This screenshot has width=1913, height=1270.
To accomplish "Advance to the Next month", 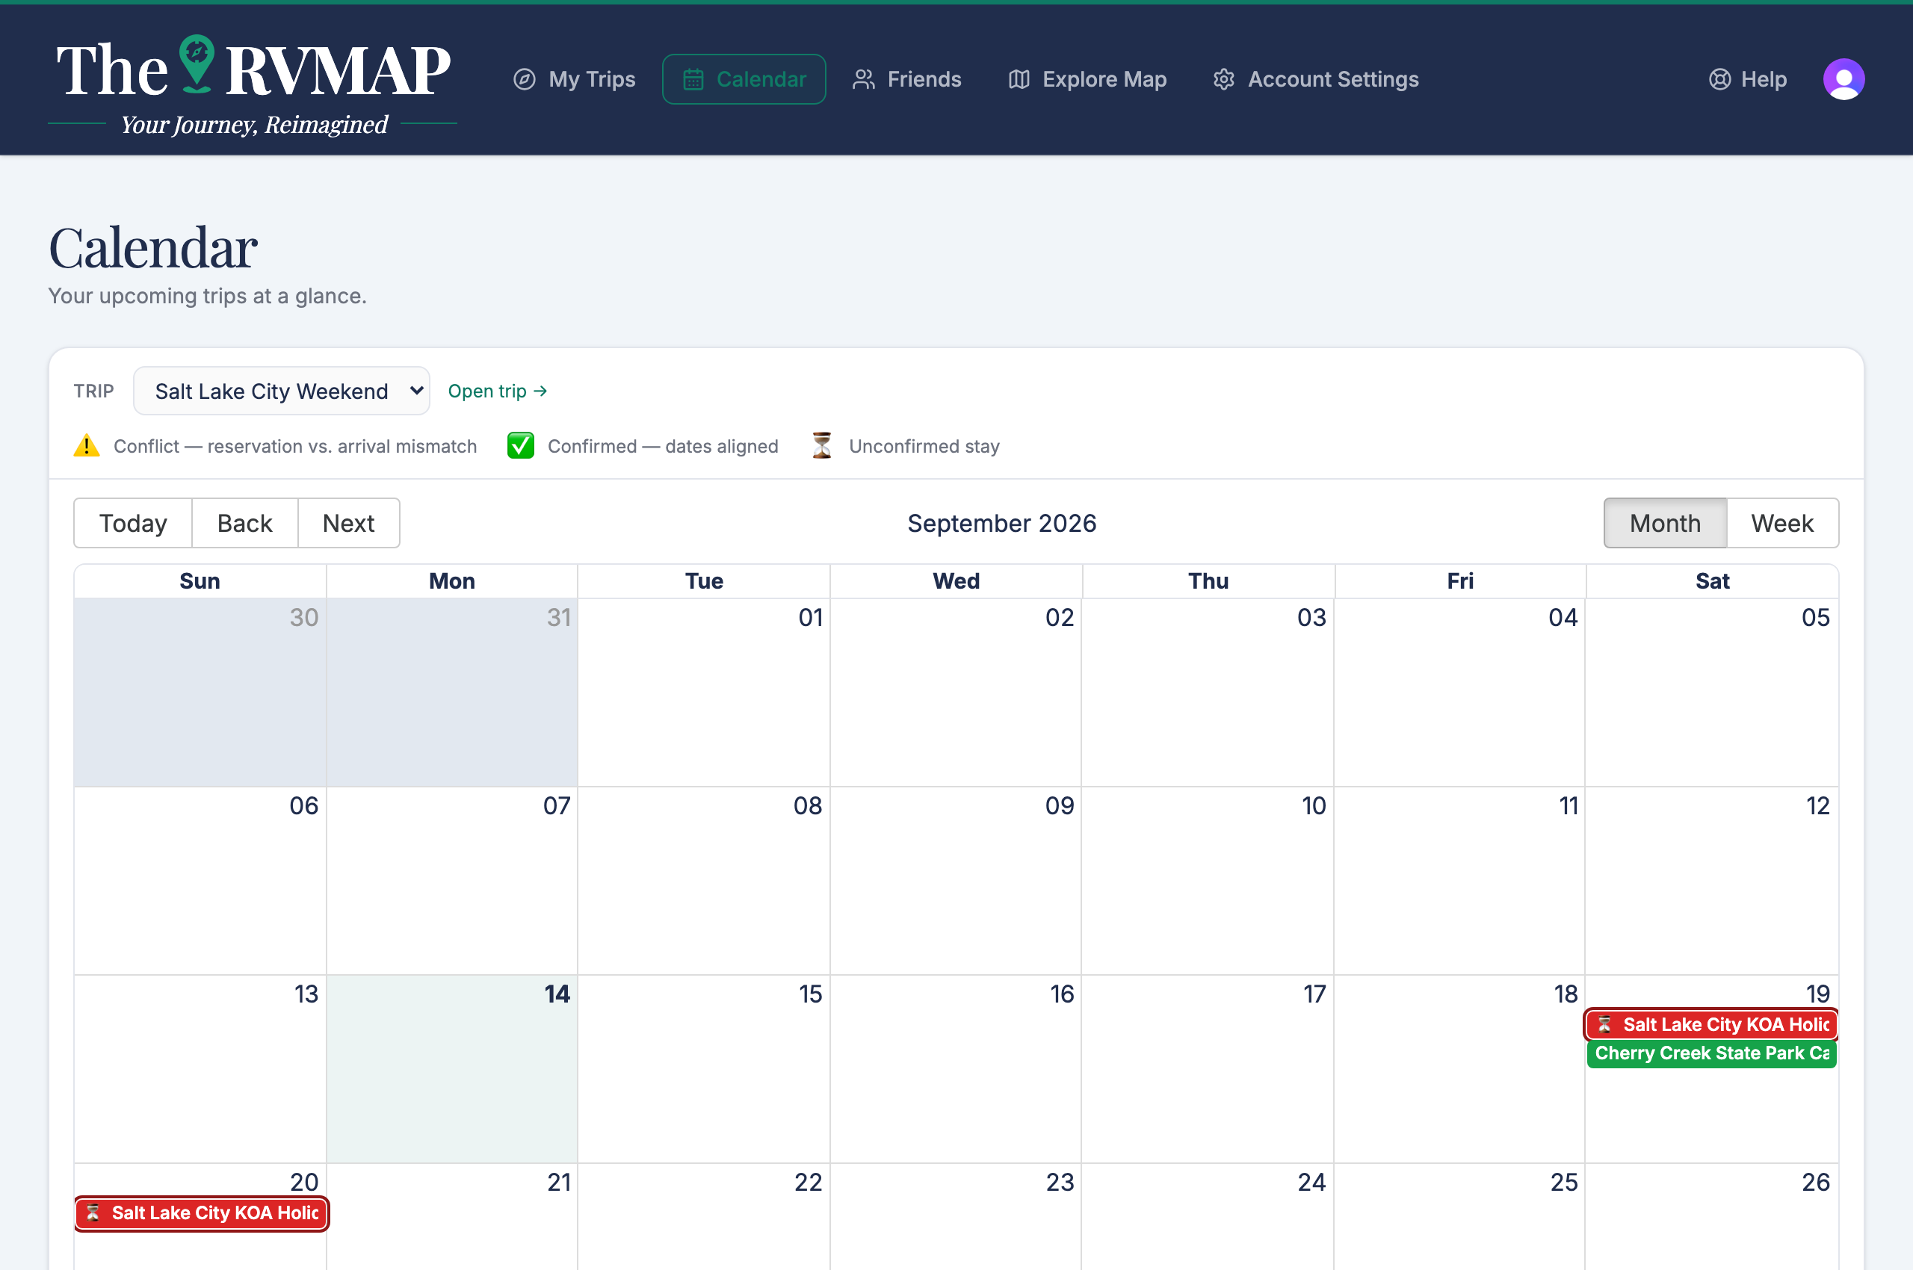I will tap(348, 523).
